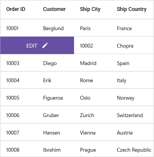Select the Zurich ship city cell
The image size is (154, 157).
click(x=92, y=115)
